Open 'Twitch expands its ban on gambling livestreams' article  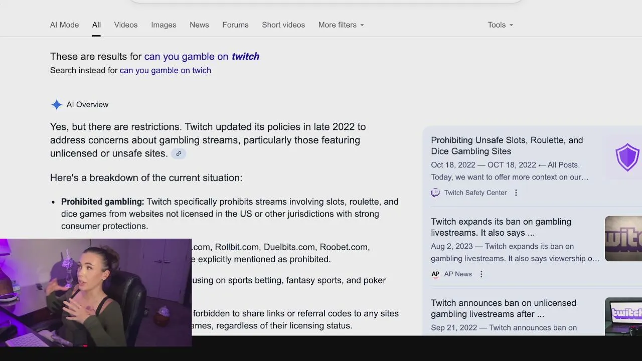pyautogui.click(x=501, y=227)
